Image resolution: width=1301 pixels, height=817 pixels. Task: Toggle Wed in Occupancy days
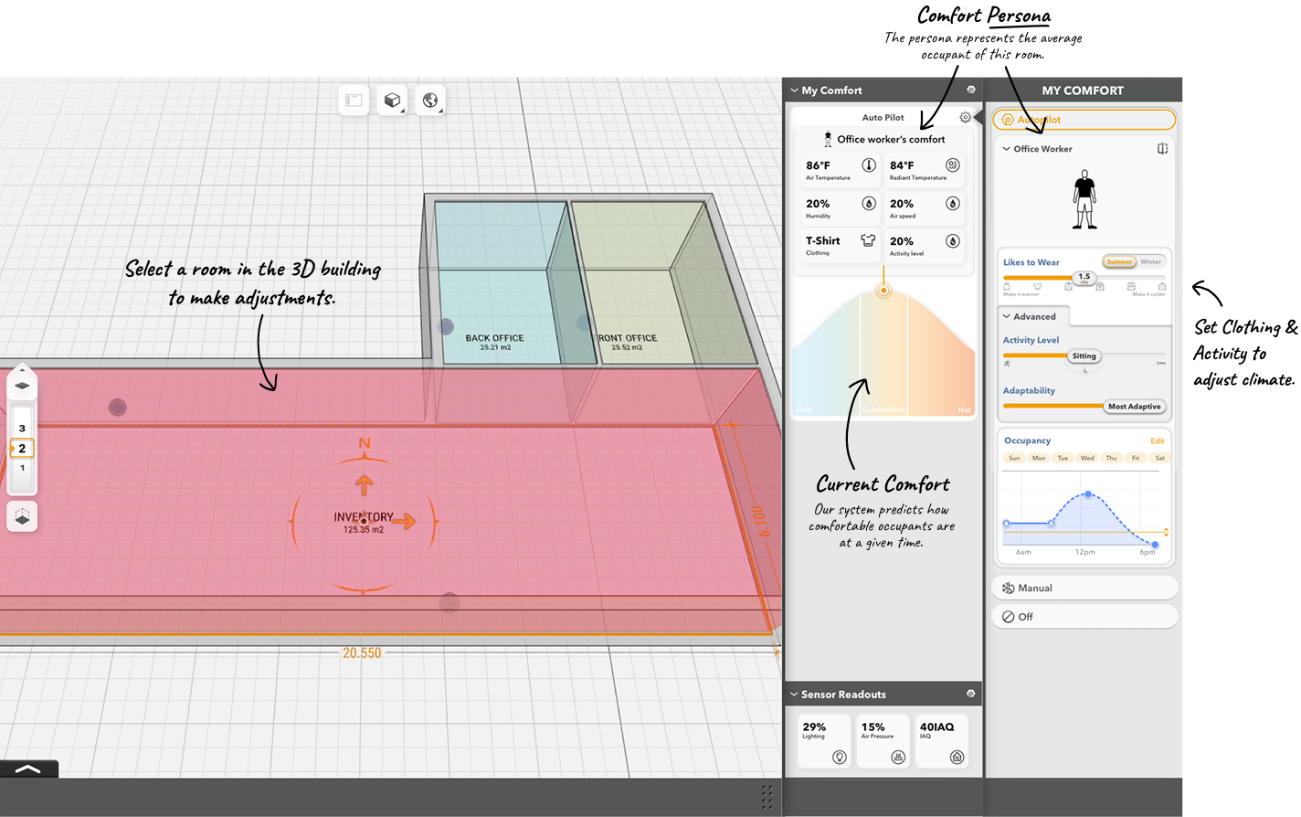coord(1087,458)
